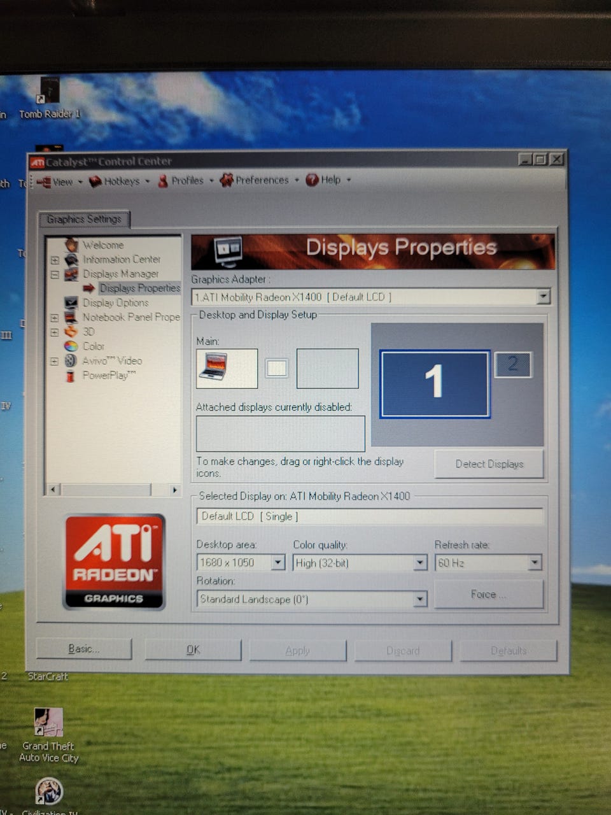Click the Profiles person icon
Viewport: 611px width, 815px height.
163,181
